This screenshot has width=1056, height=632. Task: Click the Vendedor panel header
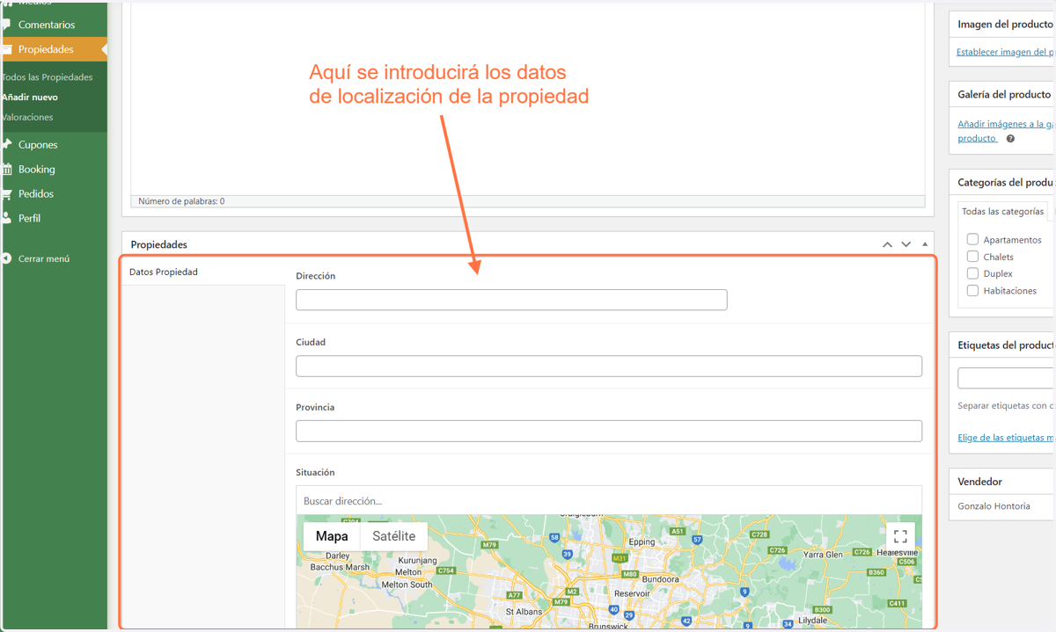1002,482
